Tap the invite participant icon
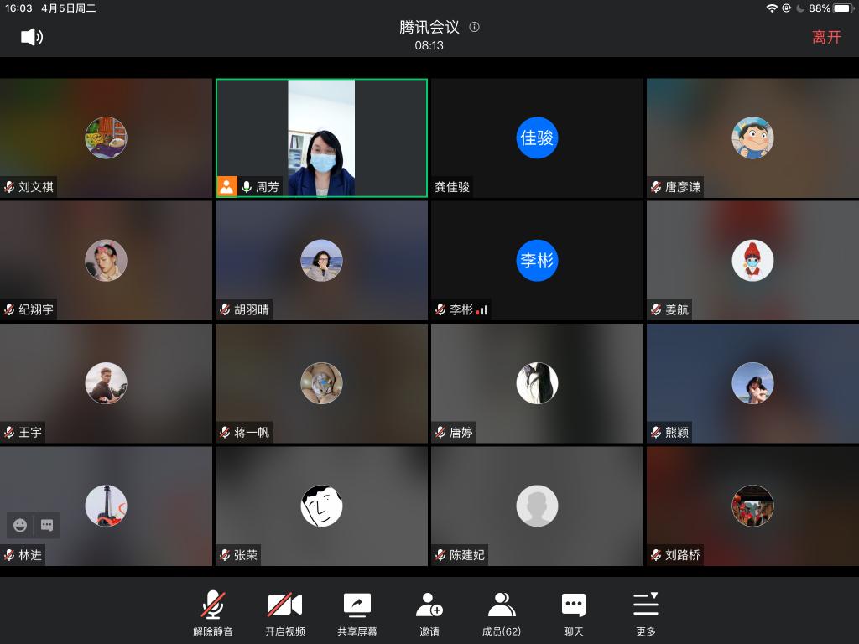This screenshot has width=859, height=644. (429, 604)
